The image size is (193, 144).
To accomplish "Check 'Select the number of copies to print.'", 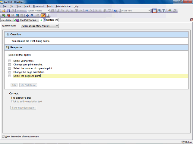I will click(9, 68).
